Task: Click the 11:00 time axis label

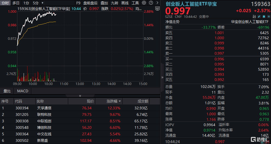Action: coord(64,84)
